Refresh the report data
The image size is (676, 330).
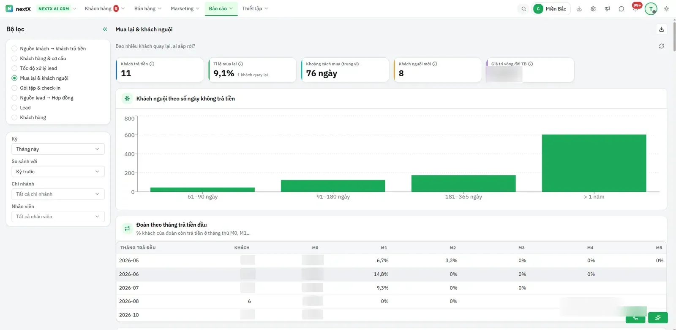pos(662,46)
